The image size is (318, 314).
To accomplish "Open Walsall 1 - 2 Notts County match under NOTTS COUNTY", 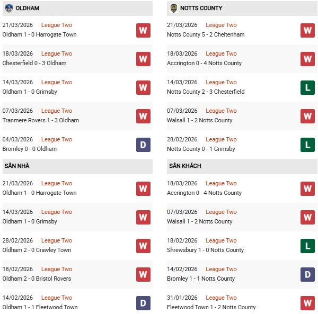I will pyautogui.click(x=201, y=120).
